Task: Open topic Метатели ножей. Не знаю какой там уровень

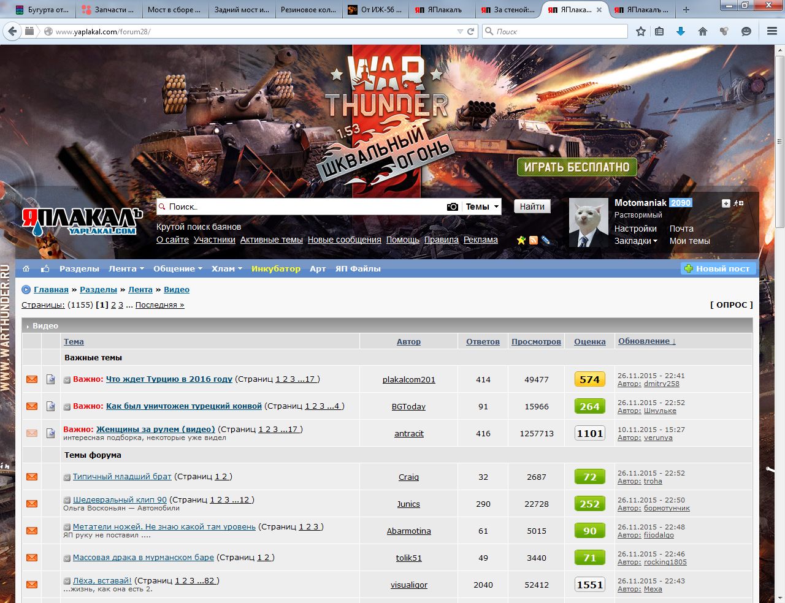Action: coord(164,526)
